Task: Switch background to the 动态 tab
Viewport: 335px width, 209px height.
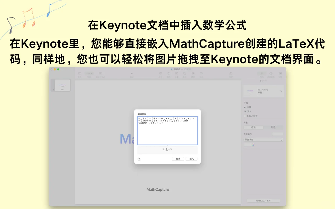Action: point(273,127)
